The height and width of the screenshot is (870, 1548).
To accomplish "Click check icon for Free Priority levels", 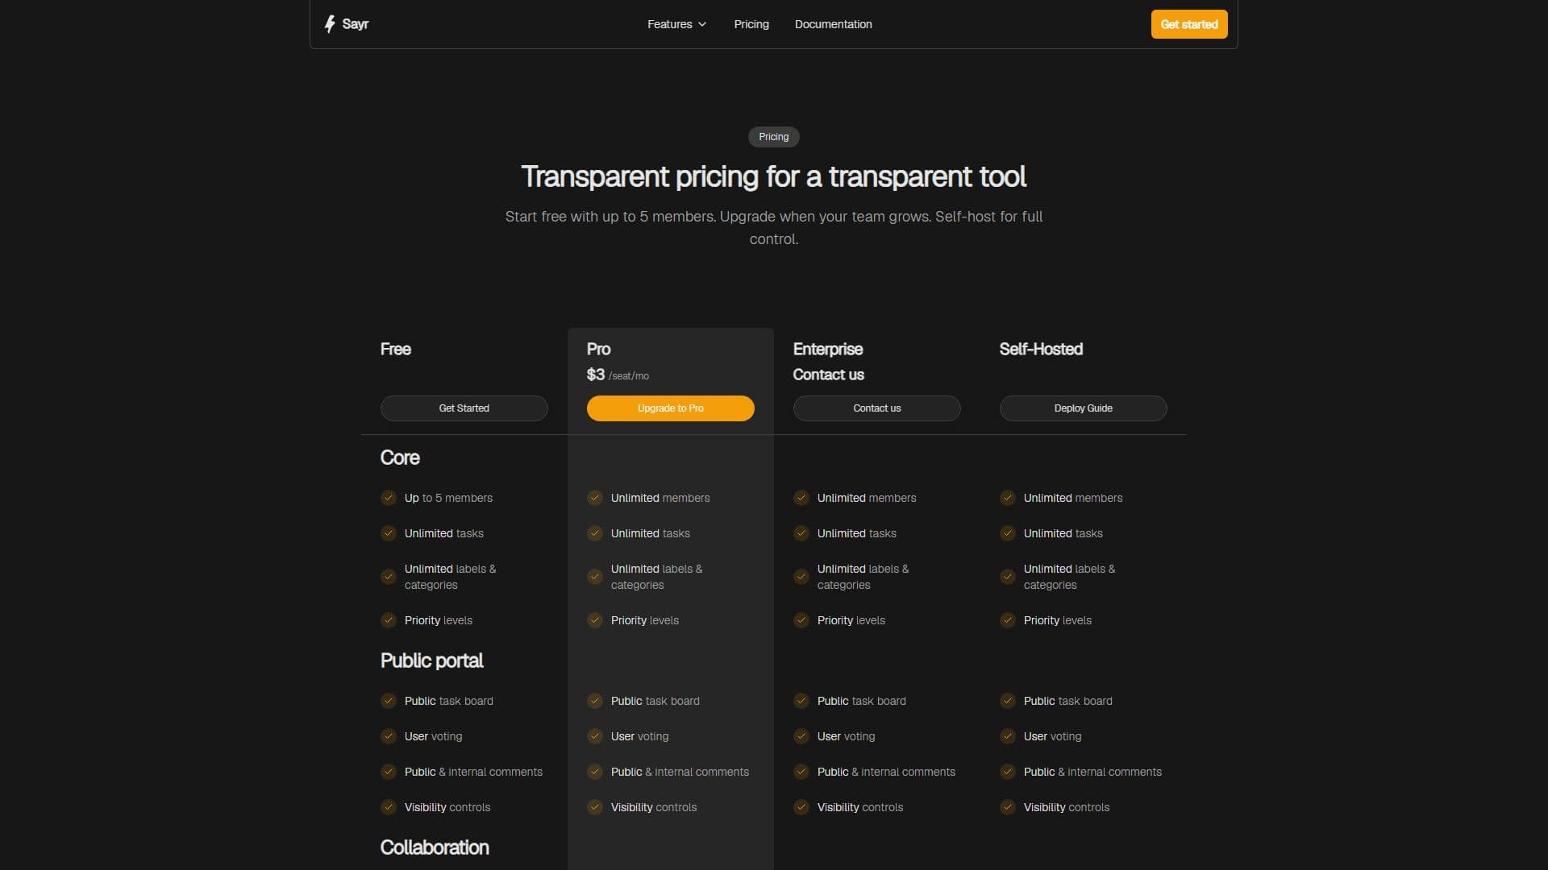I will coord(389,620).
